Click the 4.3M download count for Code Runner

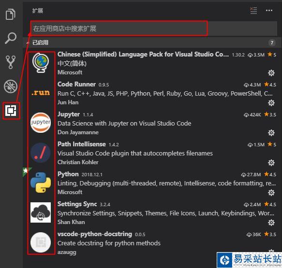pos(252,85)
